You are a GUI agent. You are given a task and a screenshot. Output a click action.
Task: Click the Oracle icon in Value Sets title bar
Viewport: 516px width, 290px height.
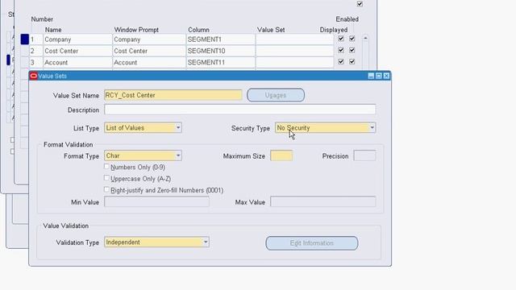click(x=34, y=76)
